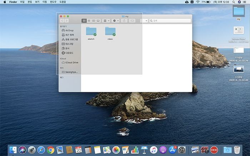Open the 파일 menu in menu bar

(22, 2)
